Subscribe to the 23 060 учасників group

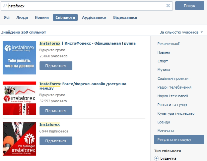tap(56, 66)
